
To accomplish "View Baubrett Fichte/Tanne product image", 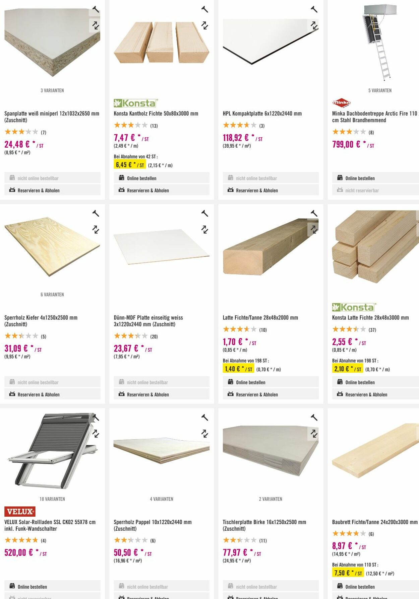I will point(375,449).
